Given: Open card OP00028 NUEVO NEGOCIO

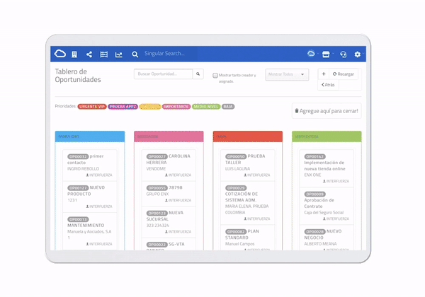Looking at the screenshot, I should point(327,238).
